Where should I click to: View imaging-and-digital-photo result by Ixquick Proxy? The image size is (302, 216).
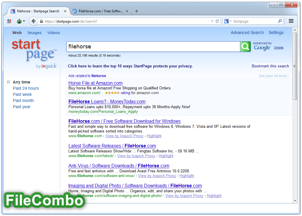click(x=184, y=195)
